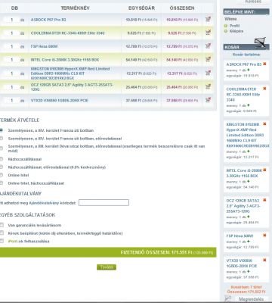
Task: Open FSP Hexa 500W link in sidebar basket
Action: (240, 236)
